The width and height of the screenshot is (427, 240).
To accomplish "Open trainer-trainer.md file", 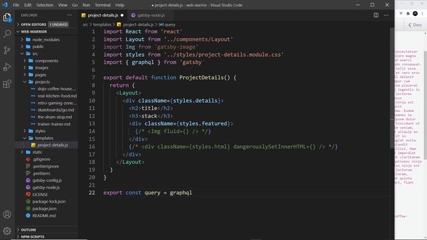I will point(54,124).
